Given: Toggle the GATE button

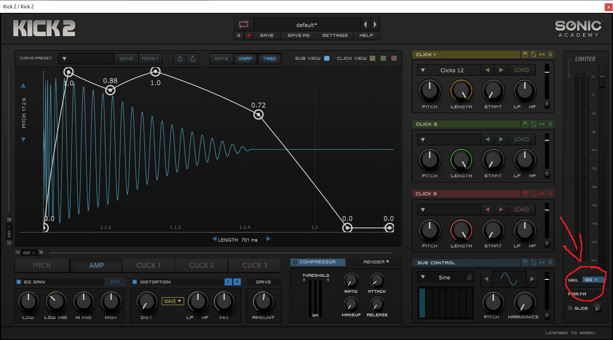Looking at the screenshot, I should 222,59.
